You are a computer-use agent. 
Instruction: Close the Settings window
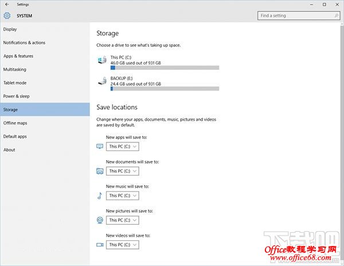[x=337, y=5]
